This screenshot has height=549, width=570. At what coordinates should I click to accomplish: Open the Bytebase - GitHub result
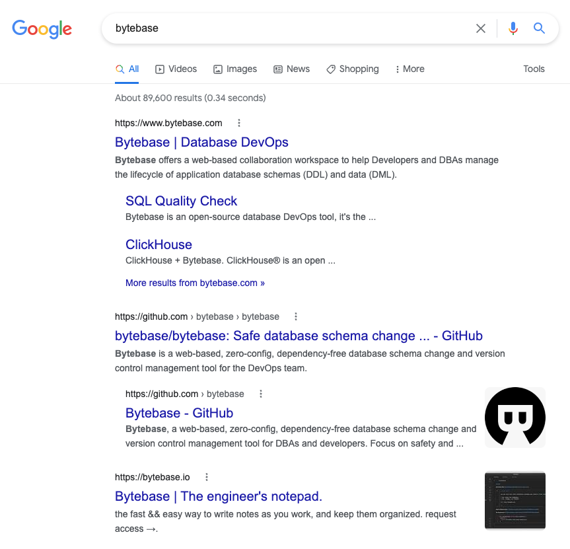tap(179, 413)
